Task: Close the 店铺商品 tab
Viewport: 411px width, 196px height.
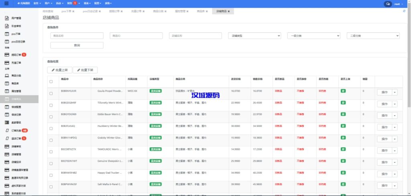Action: point(229,11)
